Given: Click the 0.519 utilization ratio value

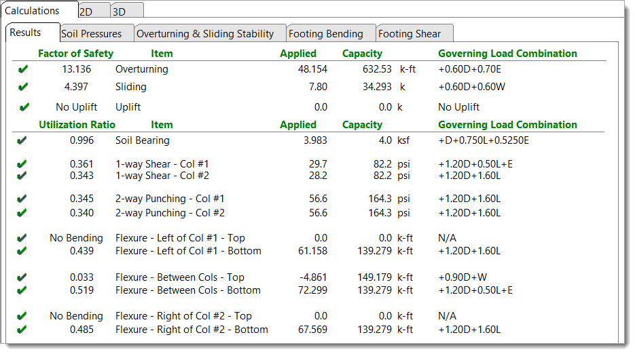Looking at the screenshot, I should coord(81,290).
